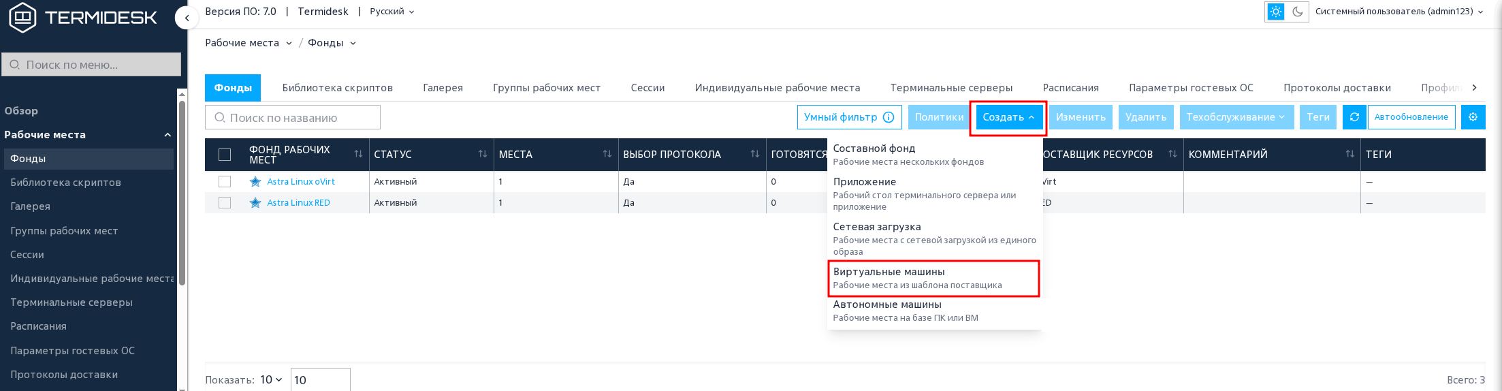Sort by СТАТУС column arrows

pos(483,154)
